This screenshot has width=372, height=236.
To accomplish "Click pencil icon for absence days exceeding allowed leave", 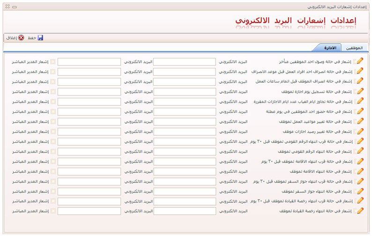I will pyautogui.click(x=360, y=101).
